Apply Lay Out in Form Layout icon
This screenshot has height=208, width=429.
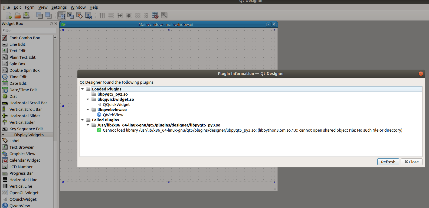tap(146, 15)
